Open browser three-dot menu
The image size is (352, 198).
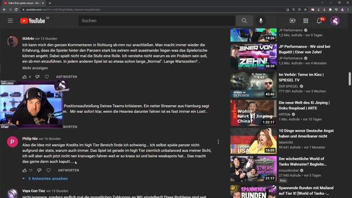pyautogui.click(x=348, y=10)
